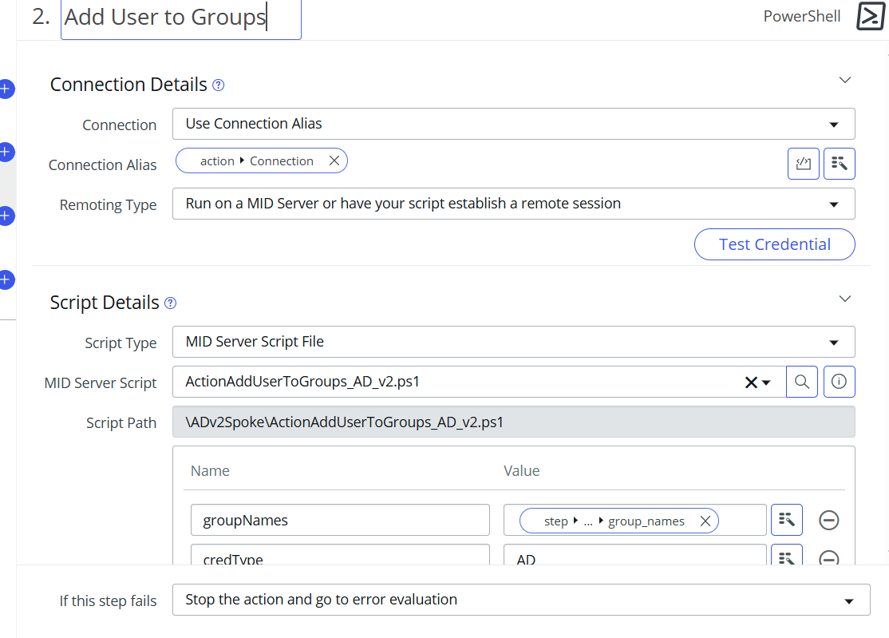Image resolution: width=889 pixels, height=638 pixels.
Task: Click the PowerShell step icon
Action: (x=871, y=16)
